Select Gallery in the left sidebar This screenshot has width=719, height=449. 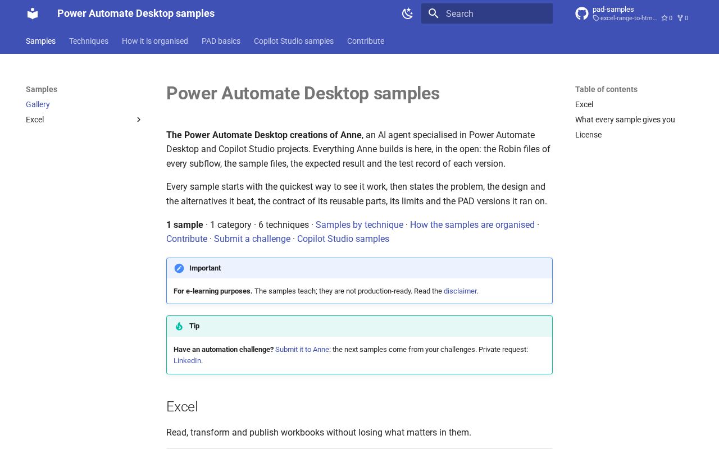(38, 104)
